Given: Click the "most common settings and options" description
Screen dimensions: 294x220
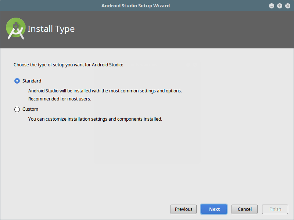Looking at the screenshot, I should [x=105, y=91].
